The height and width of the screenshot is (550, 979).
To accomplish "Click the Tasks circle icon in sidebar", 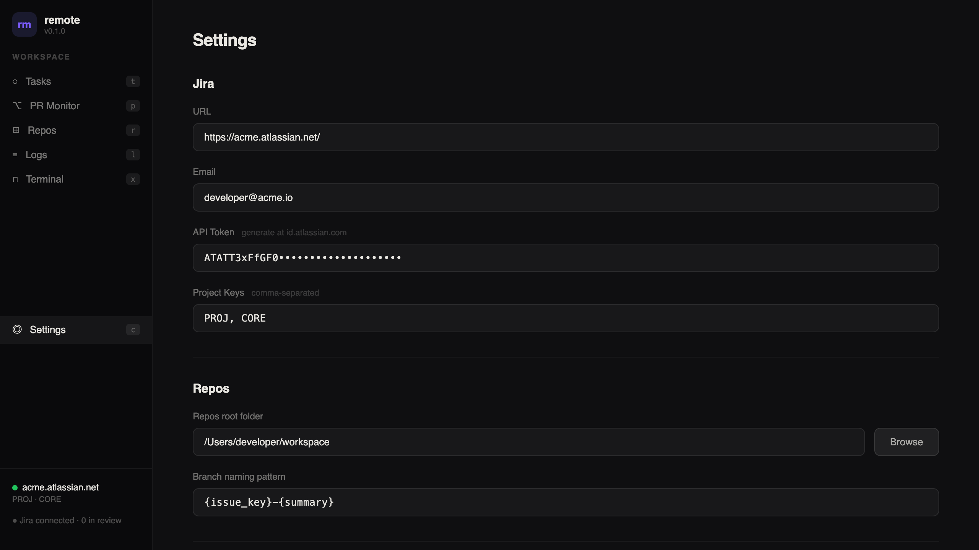I will [x=15, y=82].
